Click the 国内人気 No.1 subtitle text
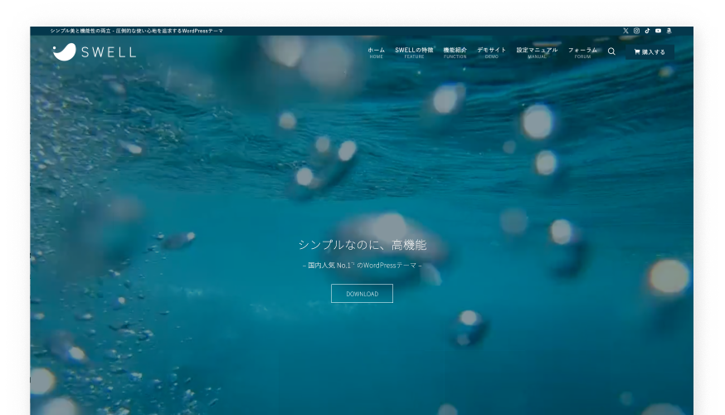This screenshot has height=415, width=725. (x=362, y=266)
